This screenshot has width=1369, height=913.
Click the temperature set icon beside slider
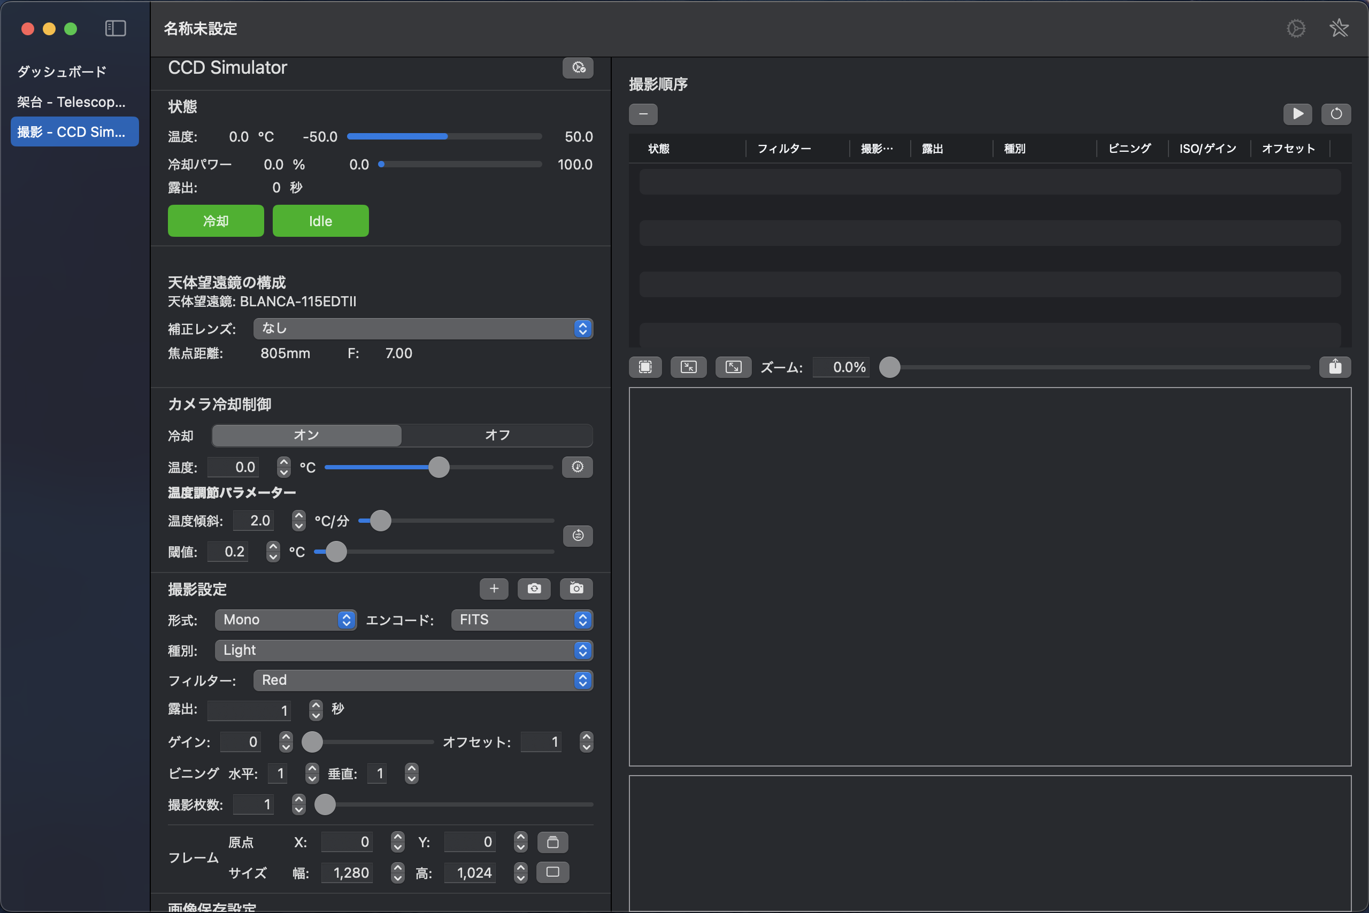578,467
